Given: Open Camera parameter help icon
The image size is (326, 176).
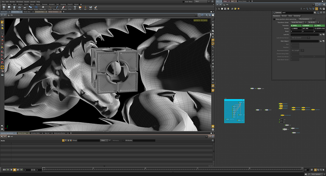Looking at the screenshot, I should click(x=324, y=12).
